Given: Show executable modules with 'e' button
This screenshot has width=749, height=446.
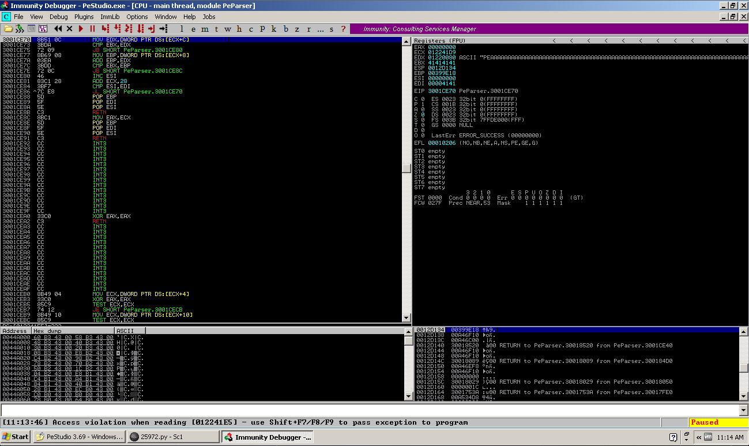Looking at the screenshot, I should click(193, 29).
